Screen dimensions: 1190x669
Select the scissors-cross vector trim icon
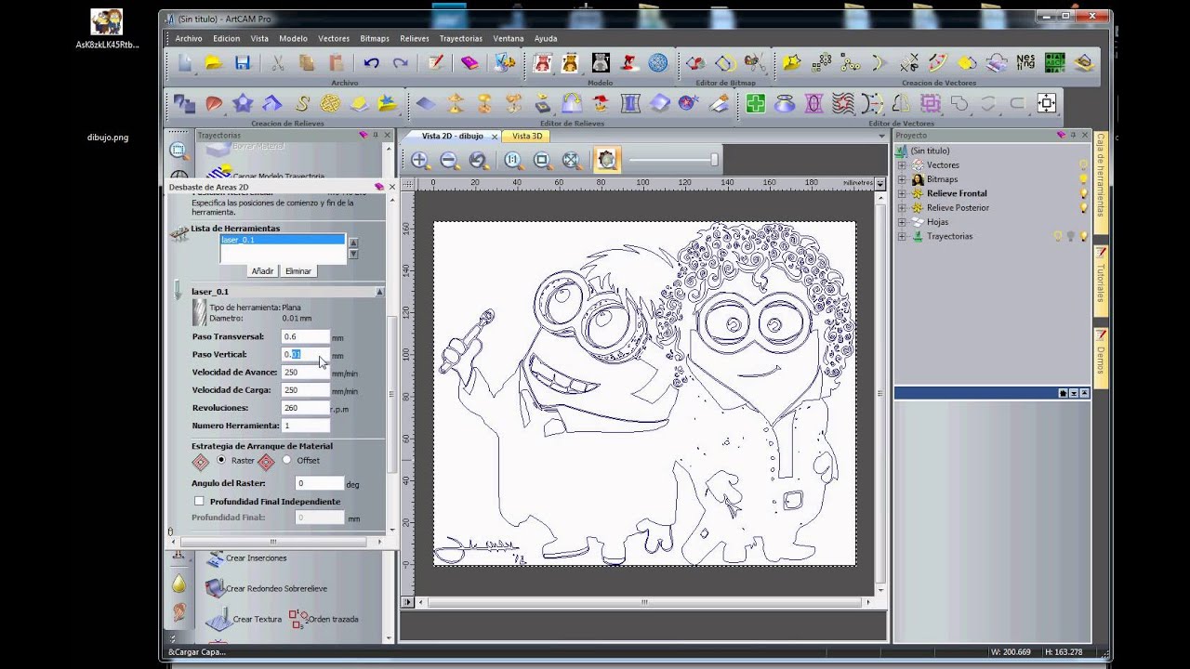pyautogui.click(x=909, y=63)
